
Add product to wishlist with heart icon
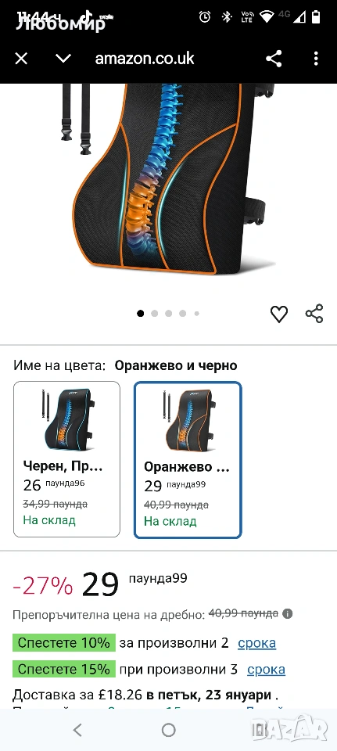(x=279, y=314)
